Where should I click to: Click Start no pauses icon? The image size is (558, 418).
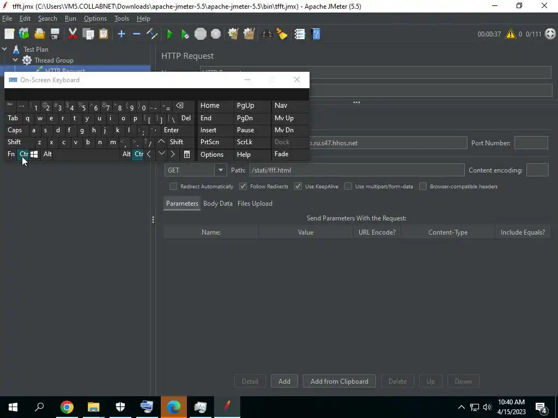(185, 34)
